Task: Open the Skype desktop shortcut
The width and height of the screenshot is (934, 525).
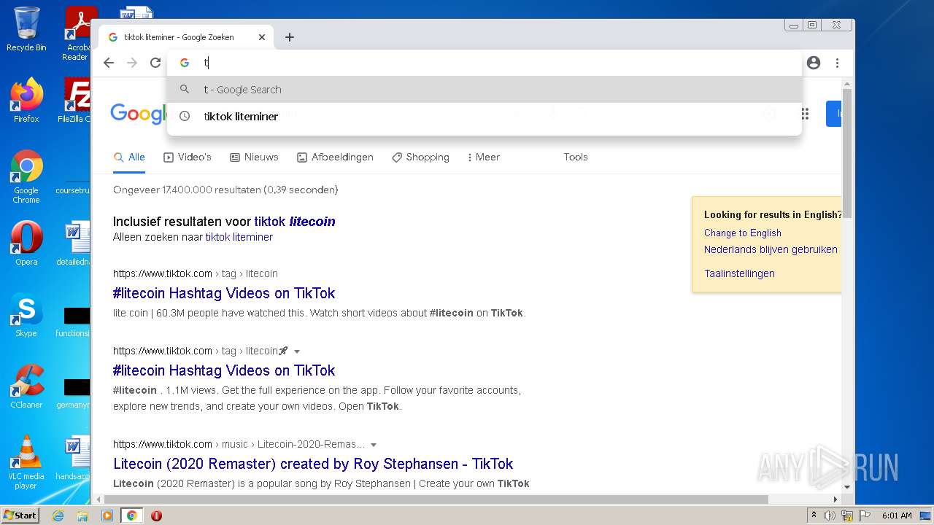Action: point(26,315)
